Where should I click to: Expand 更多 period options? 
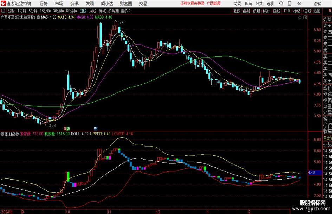click(x=126, y=11)
